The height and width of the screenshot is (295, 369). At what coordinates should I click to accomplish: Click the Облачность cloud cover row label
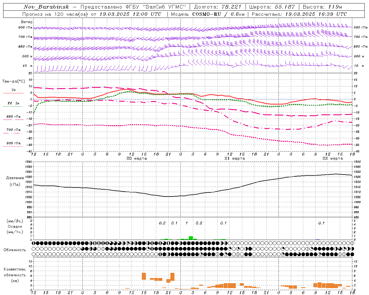coord(15,250)
